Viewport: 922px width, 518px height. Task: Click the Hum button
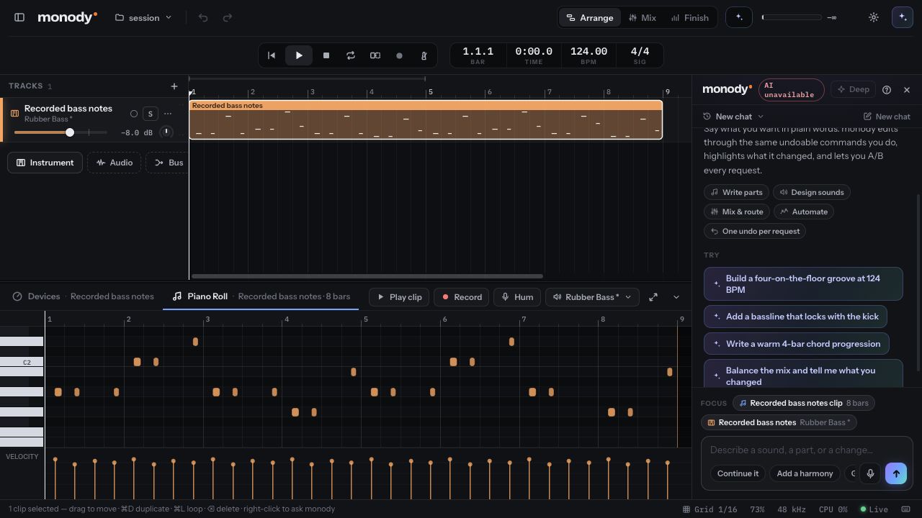tap(517, 297)
